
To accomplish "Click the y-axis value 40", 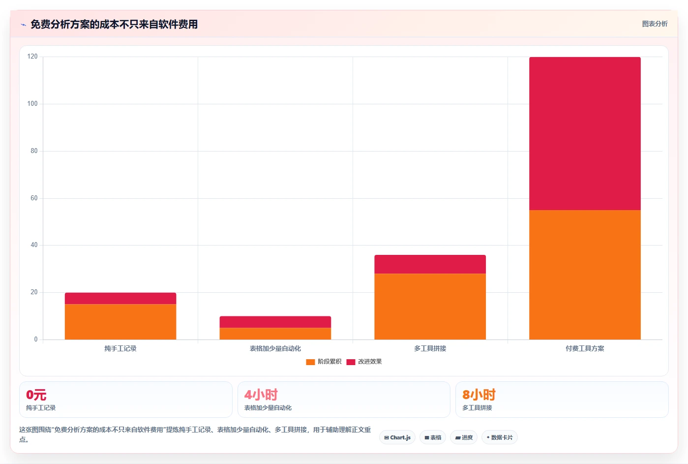I will 34,245.
